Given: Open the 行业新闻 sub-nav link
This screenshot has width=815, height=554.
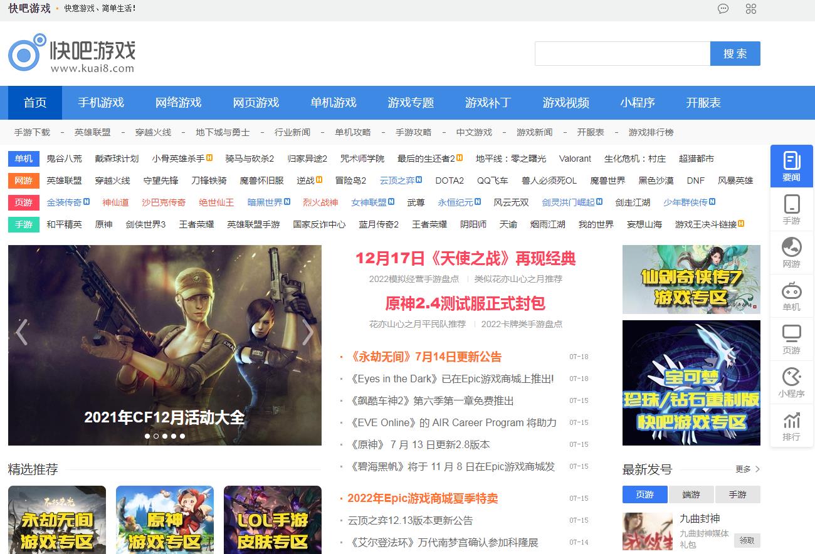Looking at the screenshot, I should 292,132.
